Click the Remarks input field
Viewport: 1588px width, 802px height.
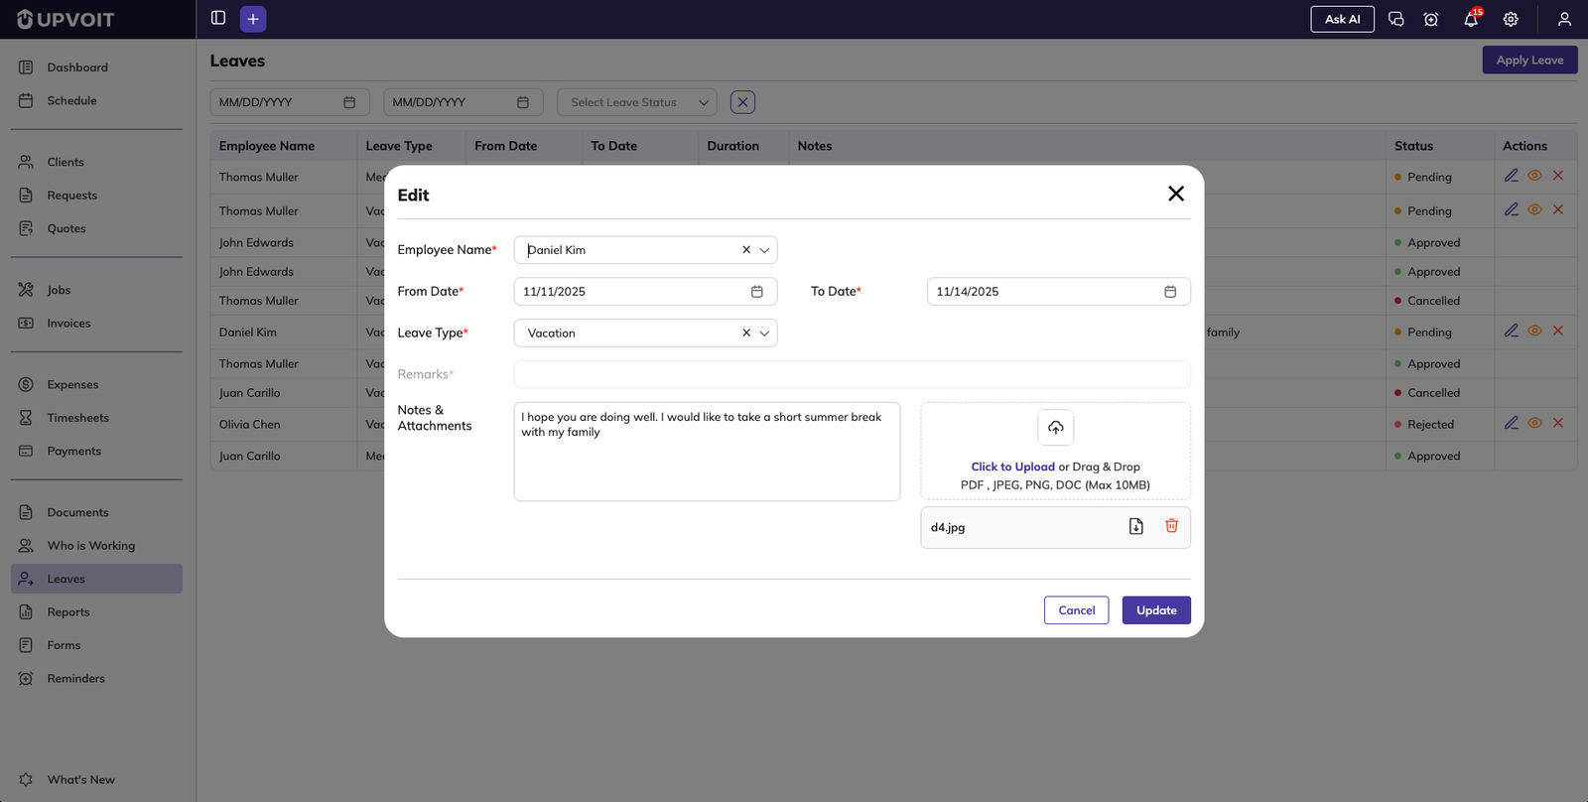[852, 374]
